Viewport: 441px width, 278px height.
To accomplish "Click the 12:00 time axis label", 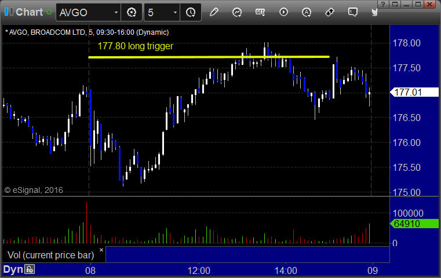I will click(199, 270).
